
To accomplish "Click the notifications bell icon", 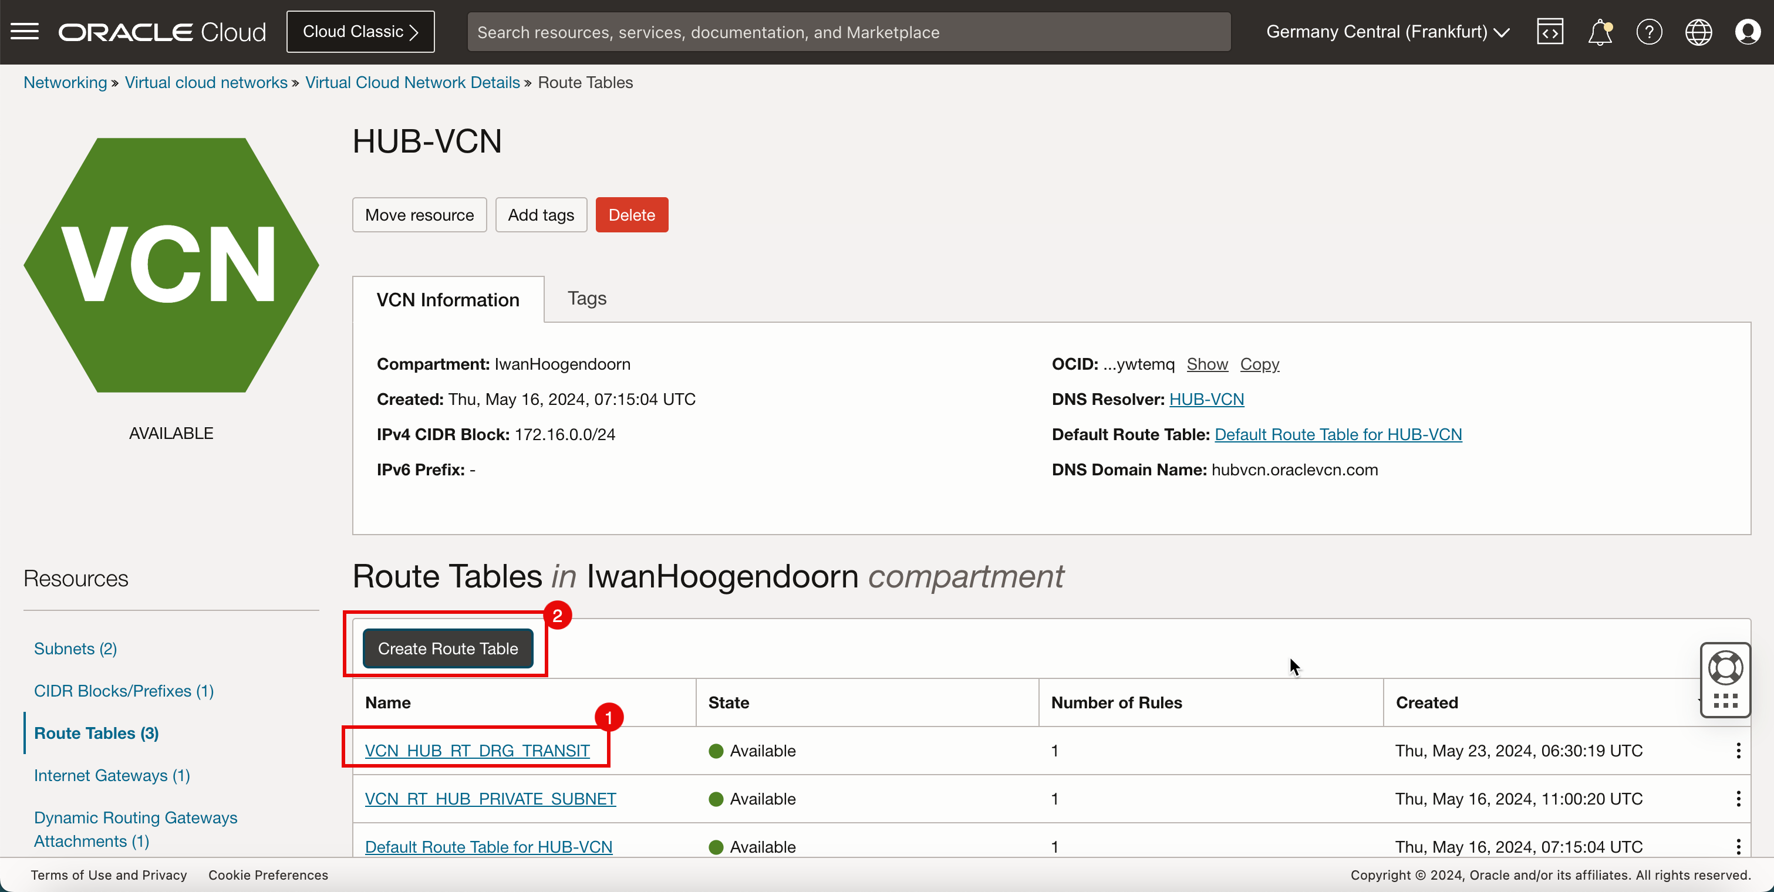I will coord(1601,32).
